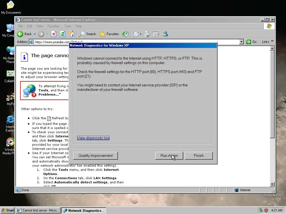Click the network globe icon in error page

coord(30,91)
